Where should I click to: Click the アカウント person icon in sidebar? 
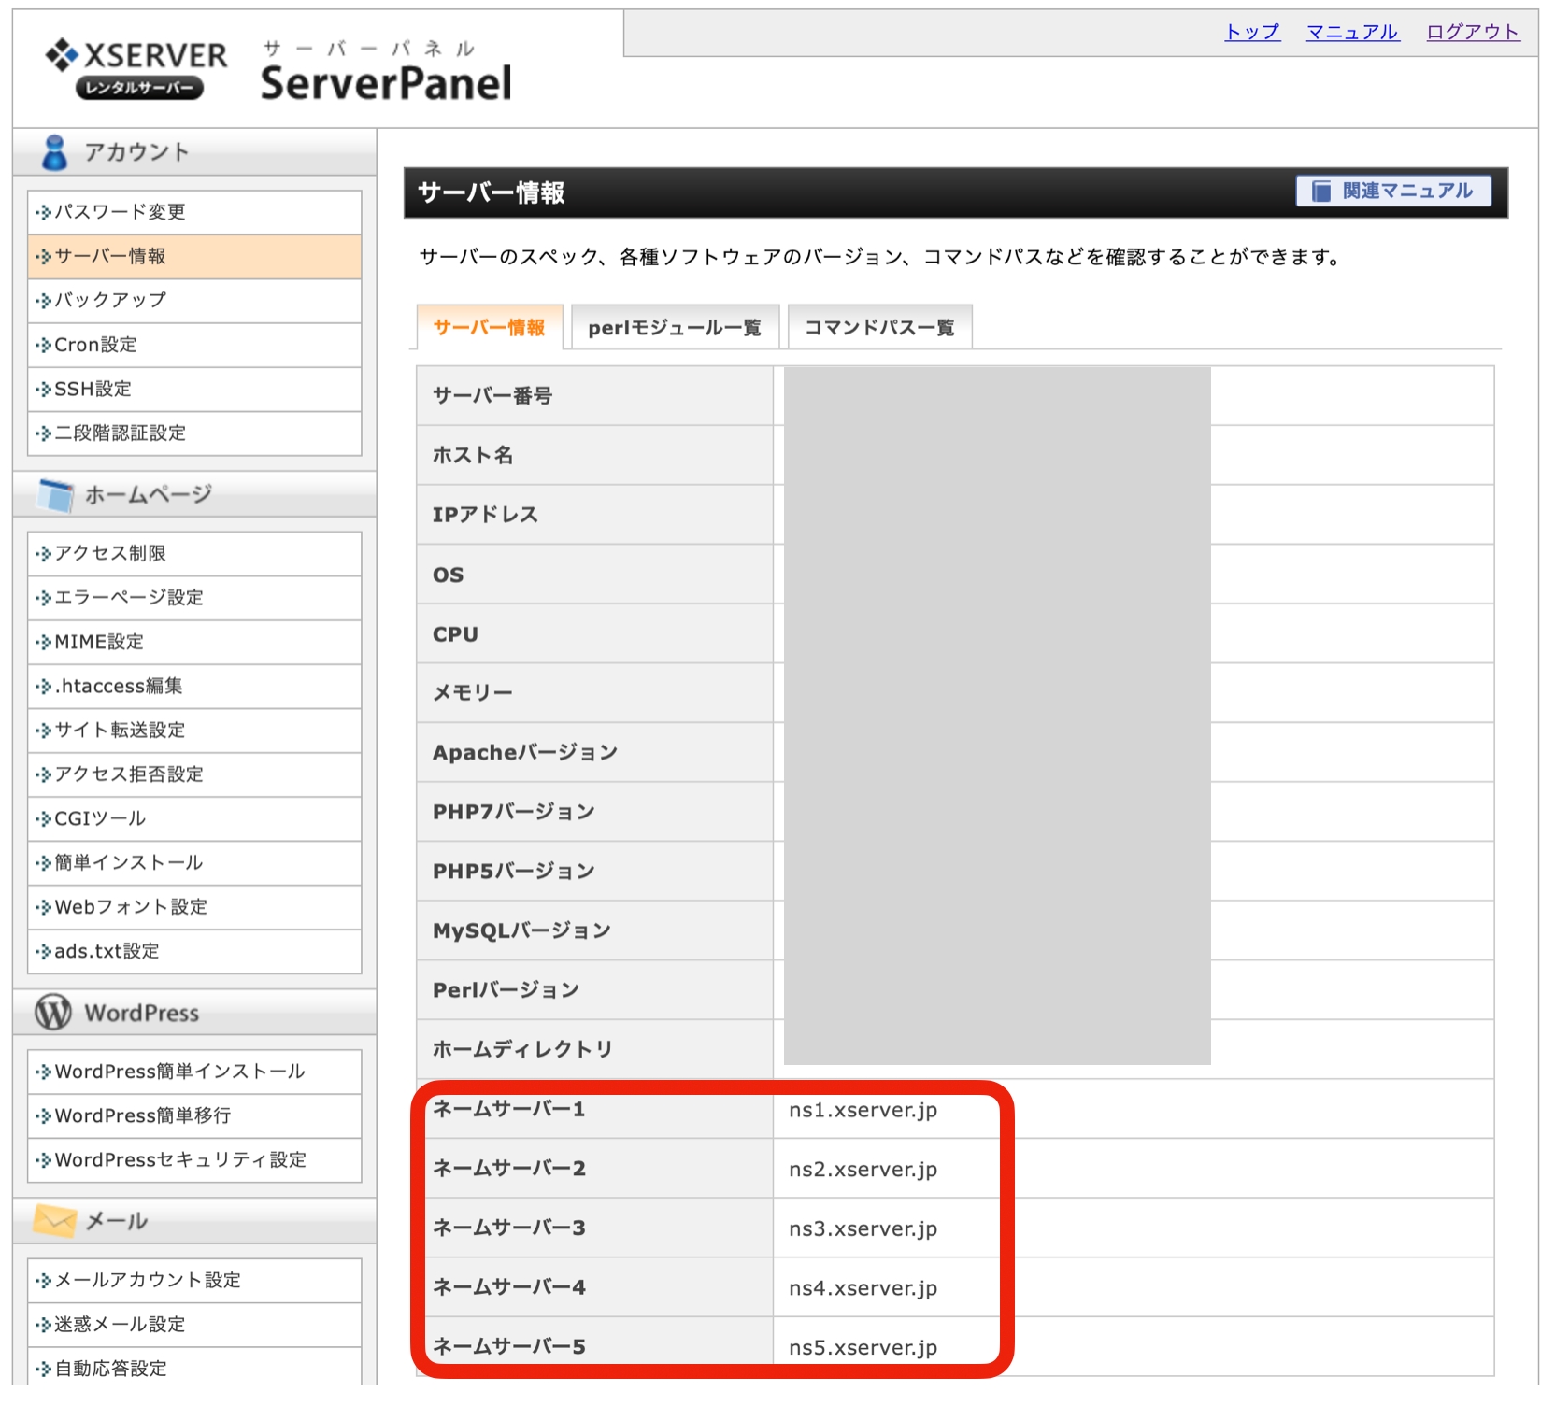coord(56,150)
